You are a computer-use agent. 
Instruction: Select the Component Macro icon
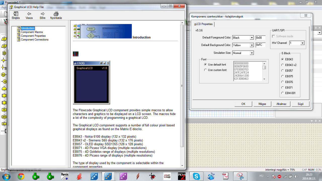4,103
